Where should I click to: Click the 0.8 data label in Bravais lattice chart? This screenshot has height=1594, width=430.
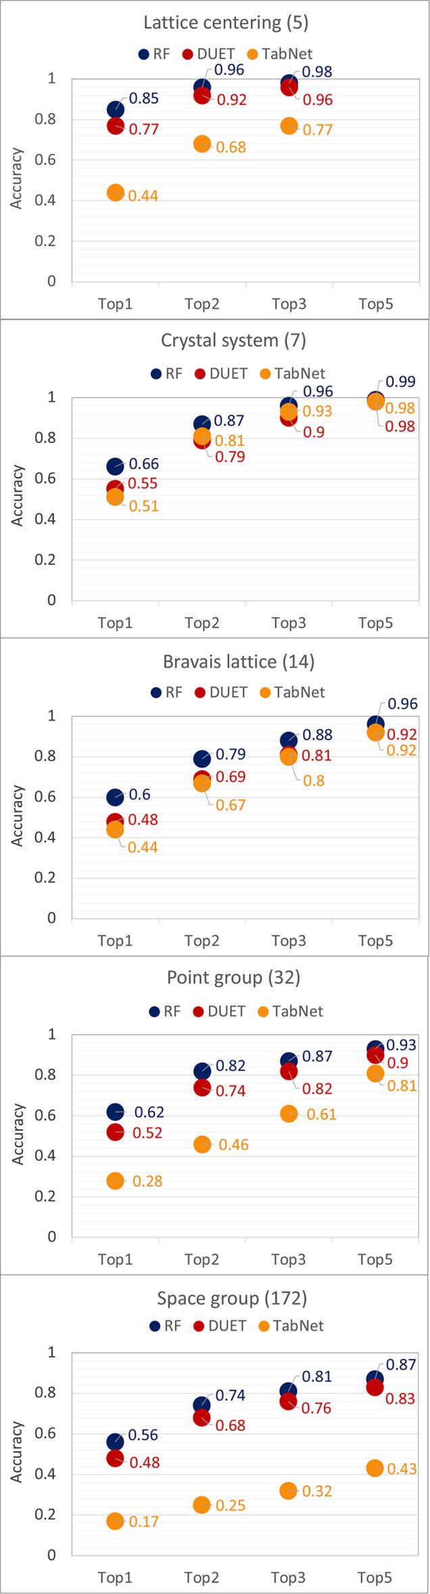pyautogui.click(x=313, y=781)
